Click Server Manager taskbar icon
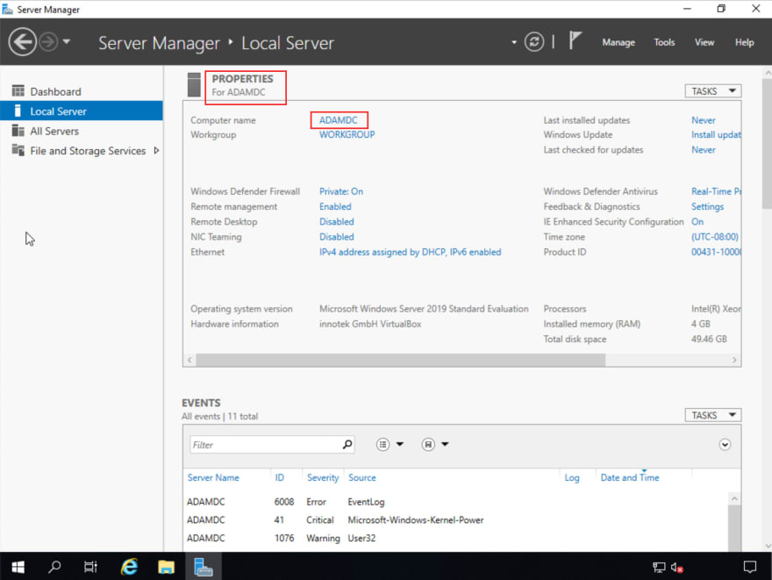 coord(203,567)
